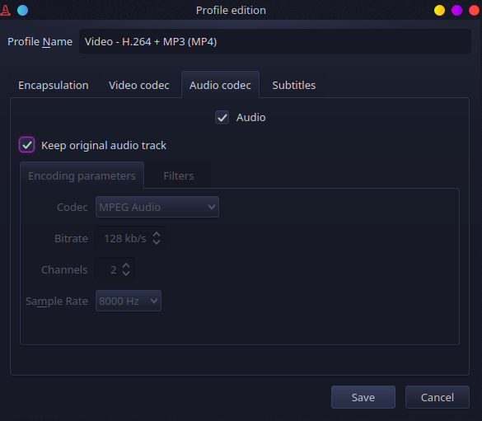This screenshot has width=482, height=421.
Task: Close dialog with the red circle button
Action: click(475, 11)
